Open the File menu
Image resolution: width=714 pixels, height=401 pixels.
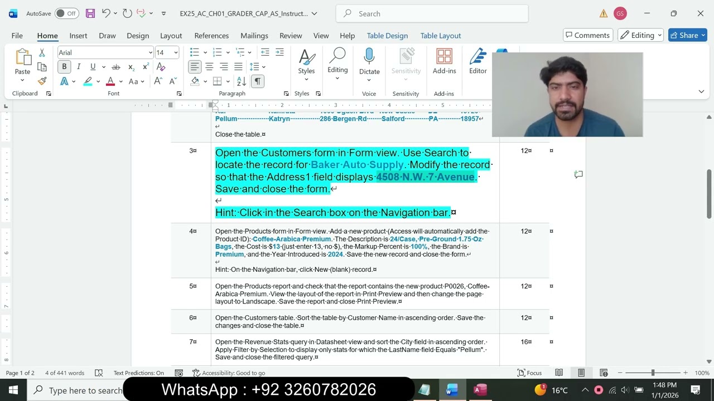[17, 35]
